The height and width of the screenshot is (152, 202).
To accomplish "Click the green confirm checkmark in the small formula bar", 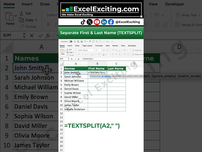I will coord(75,59).
